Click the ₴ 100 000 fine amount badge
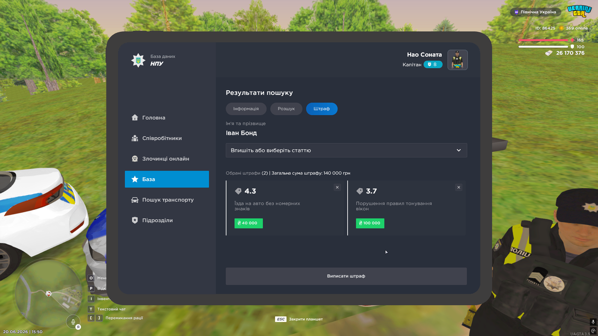Image resolution: width=598 pixels, height=336 pixels. pos(370,223)
